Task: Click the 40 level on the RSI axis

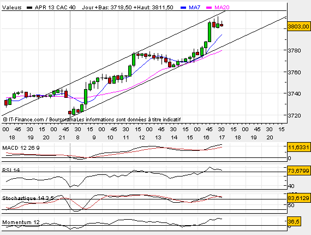Action: 291,186
